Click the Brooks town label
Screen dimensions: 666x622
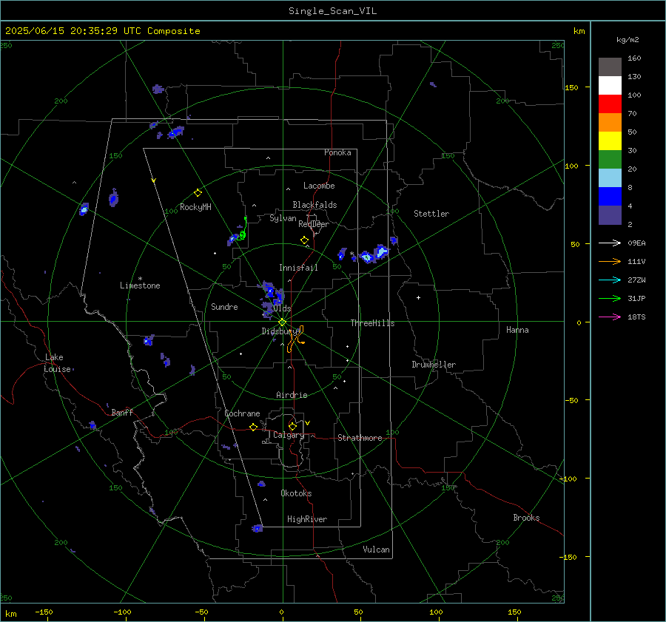(526, 518)
